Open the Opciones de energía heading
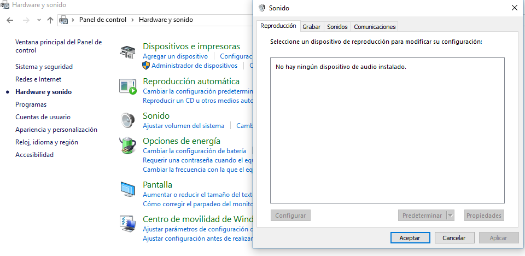Viewport: 525px width, 256px height. pos(182,141)
